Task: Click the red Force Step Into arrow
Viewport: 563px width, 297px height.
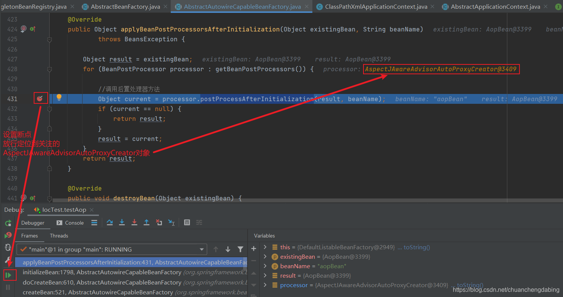Action: click(x=134, y=223)
